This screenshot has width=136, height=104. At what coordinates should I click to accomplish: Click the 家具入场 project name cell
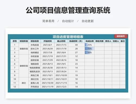(x=35, y=83)
